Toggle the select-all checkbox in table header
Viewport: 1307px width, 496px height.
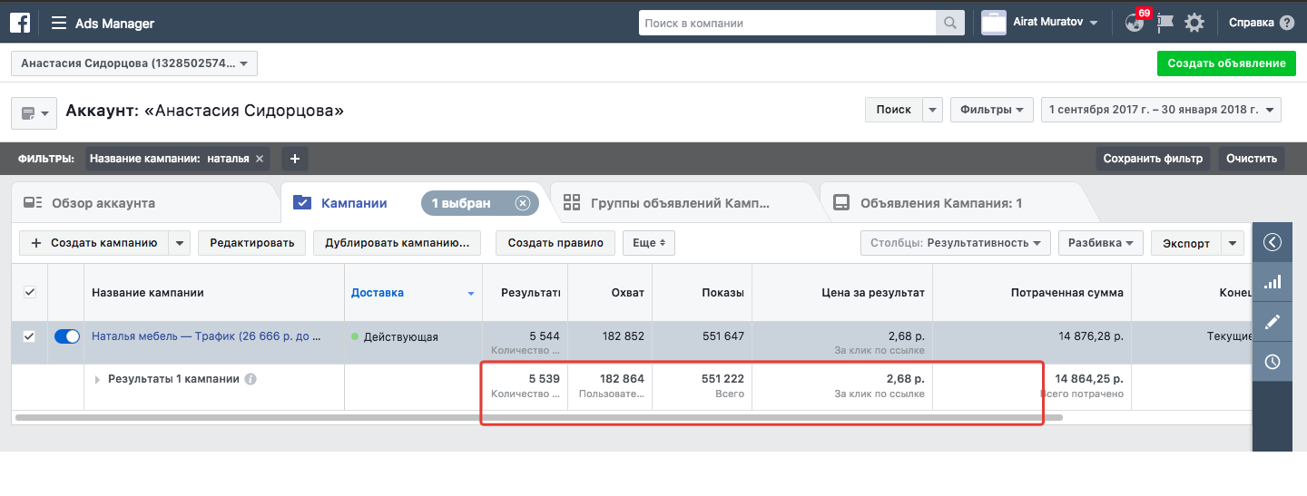pos(29,292)
